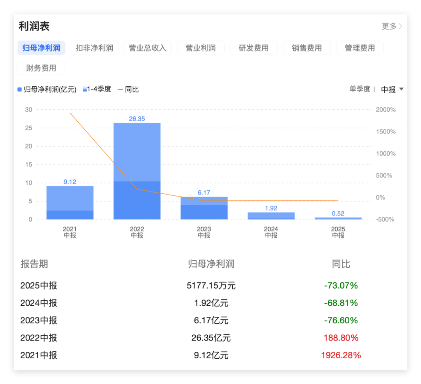View the 销售费用 data

coord(307,48)
